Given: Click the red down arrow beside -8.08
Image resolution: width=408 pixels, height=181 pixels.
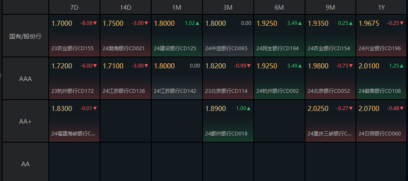Looking at the screenshot, I should [x=95, y=23].
